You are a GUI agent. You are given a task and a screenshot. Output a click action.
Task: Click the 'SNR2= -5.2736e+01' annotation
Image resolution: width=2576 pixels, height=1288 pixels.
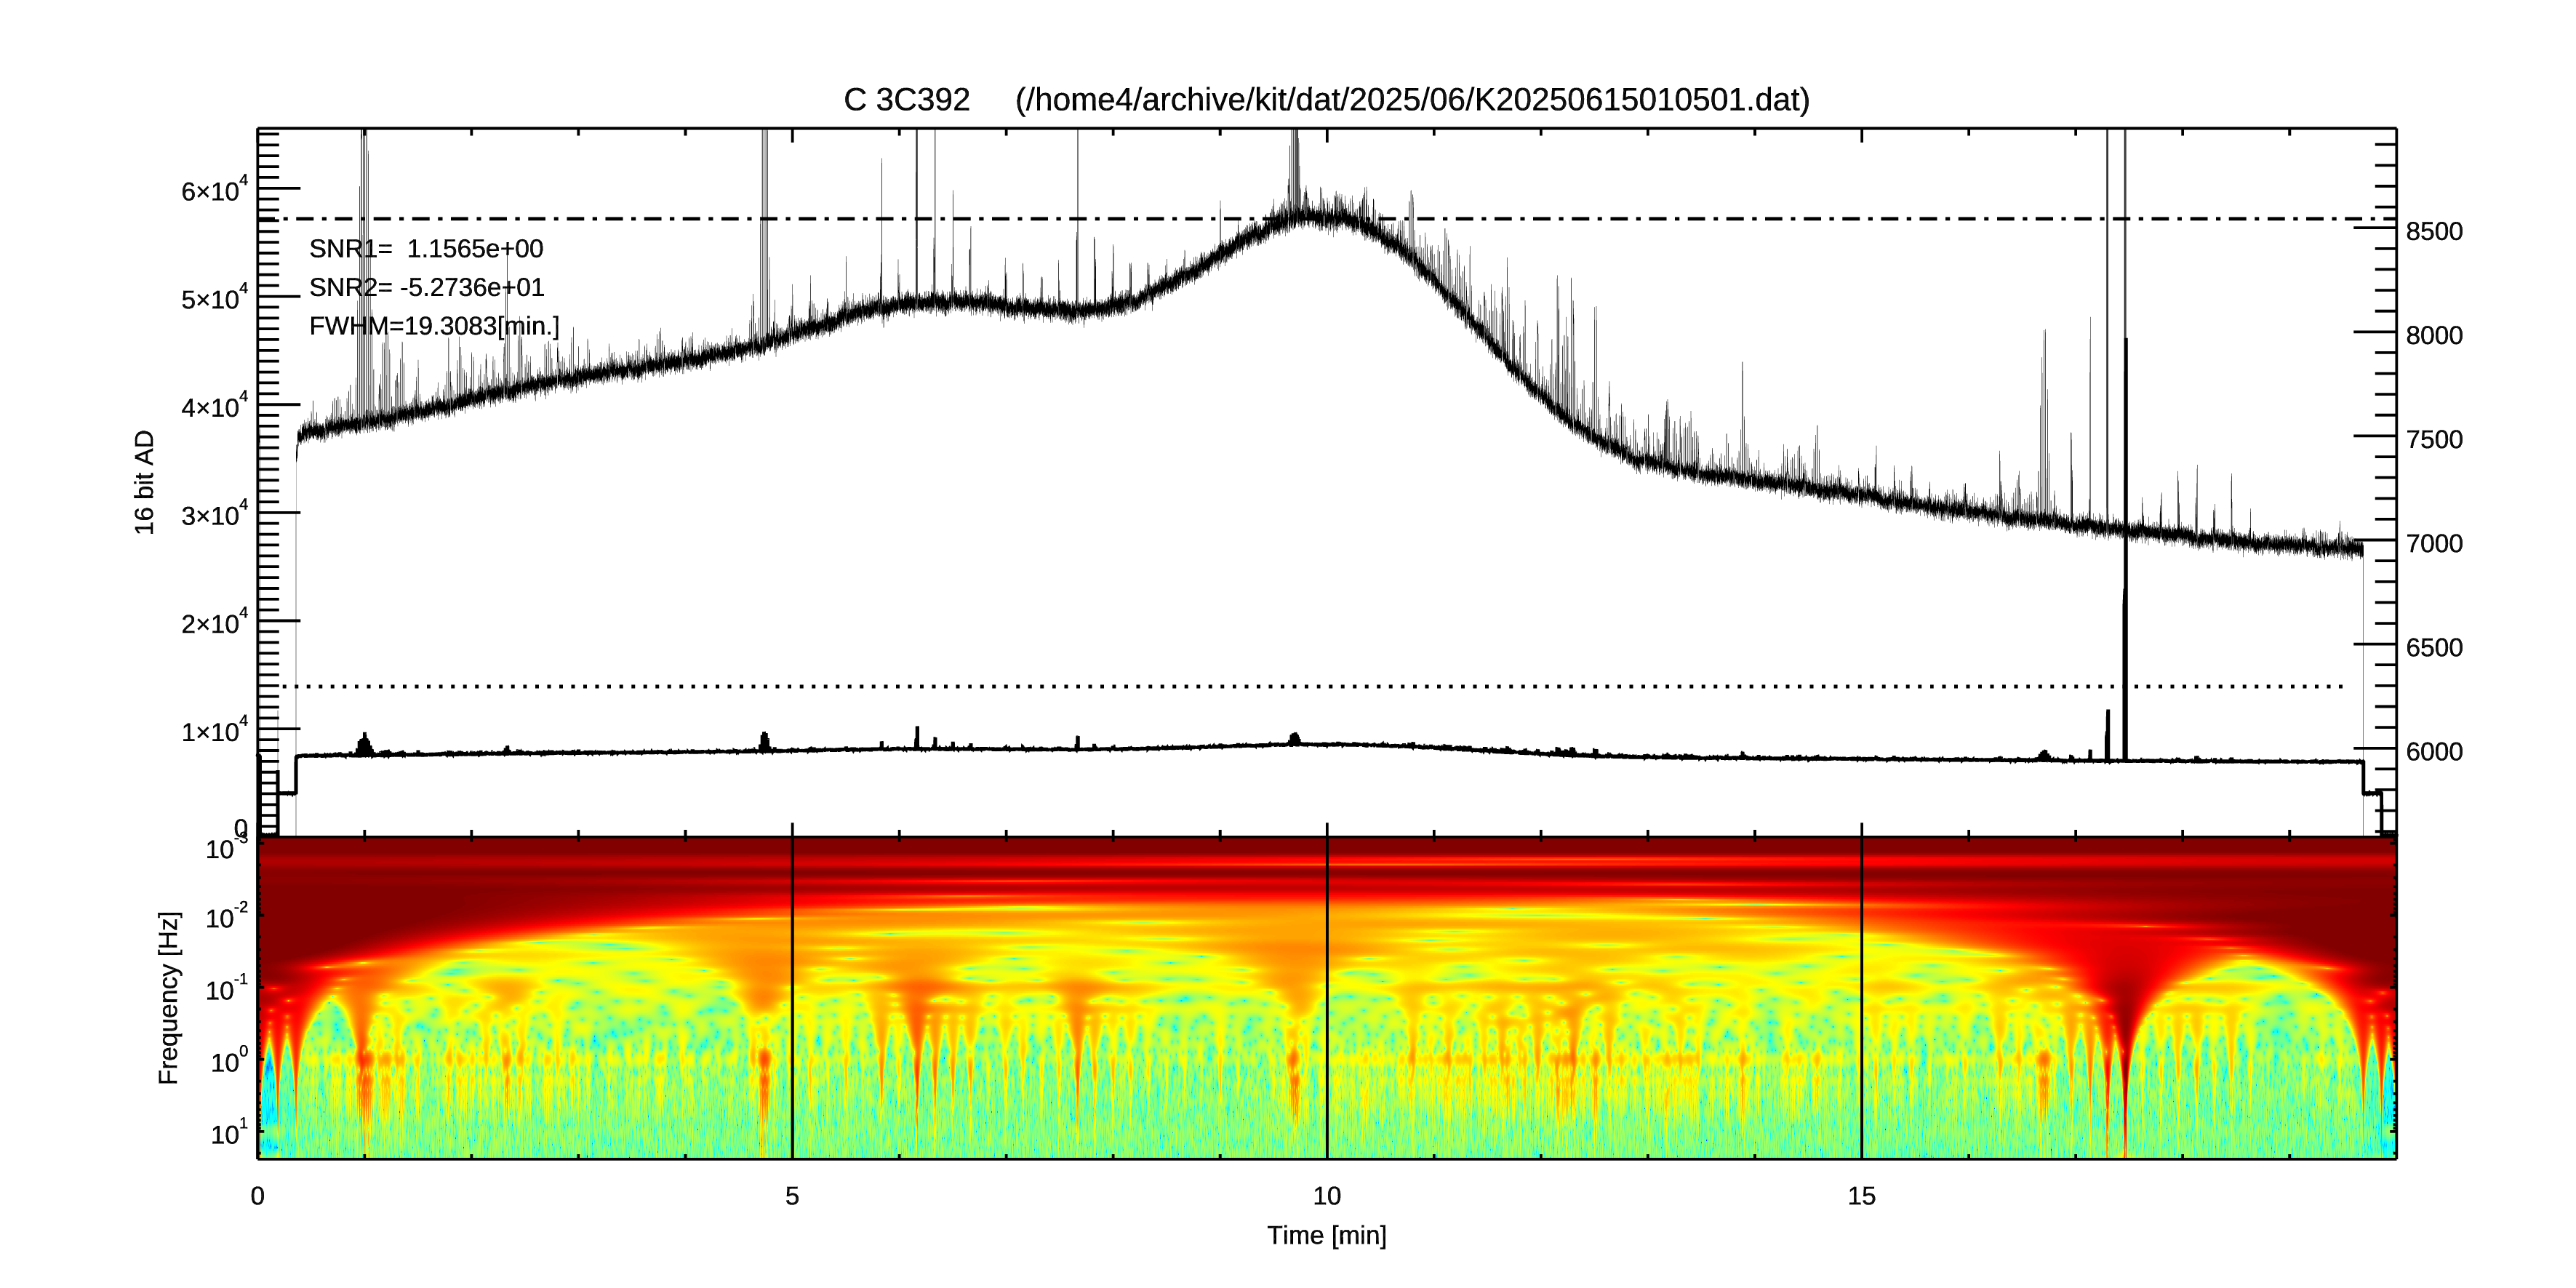[427, 288]
